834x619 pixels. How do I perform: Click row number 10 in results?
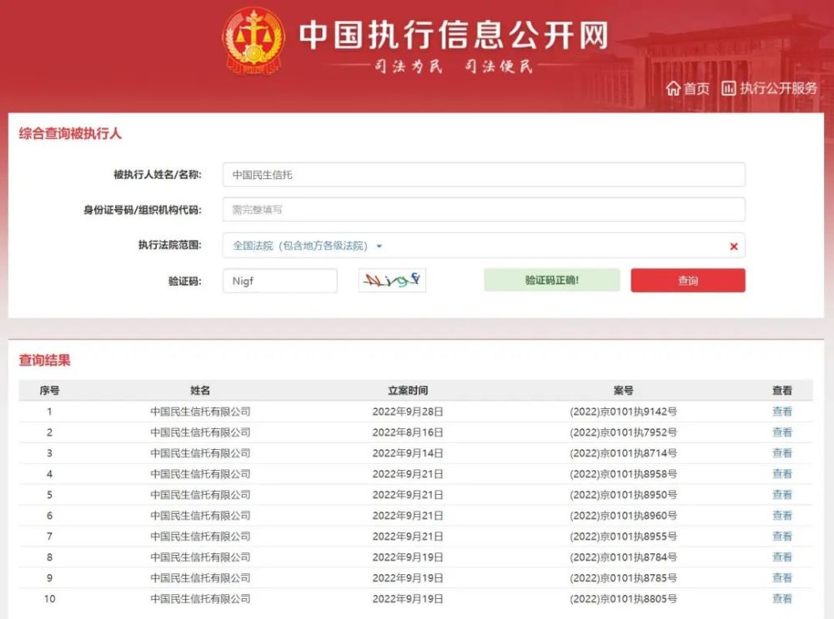(x=49, y=598)
